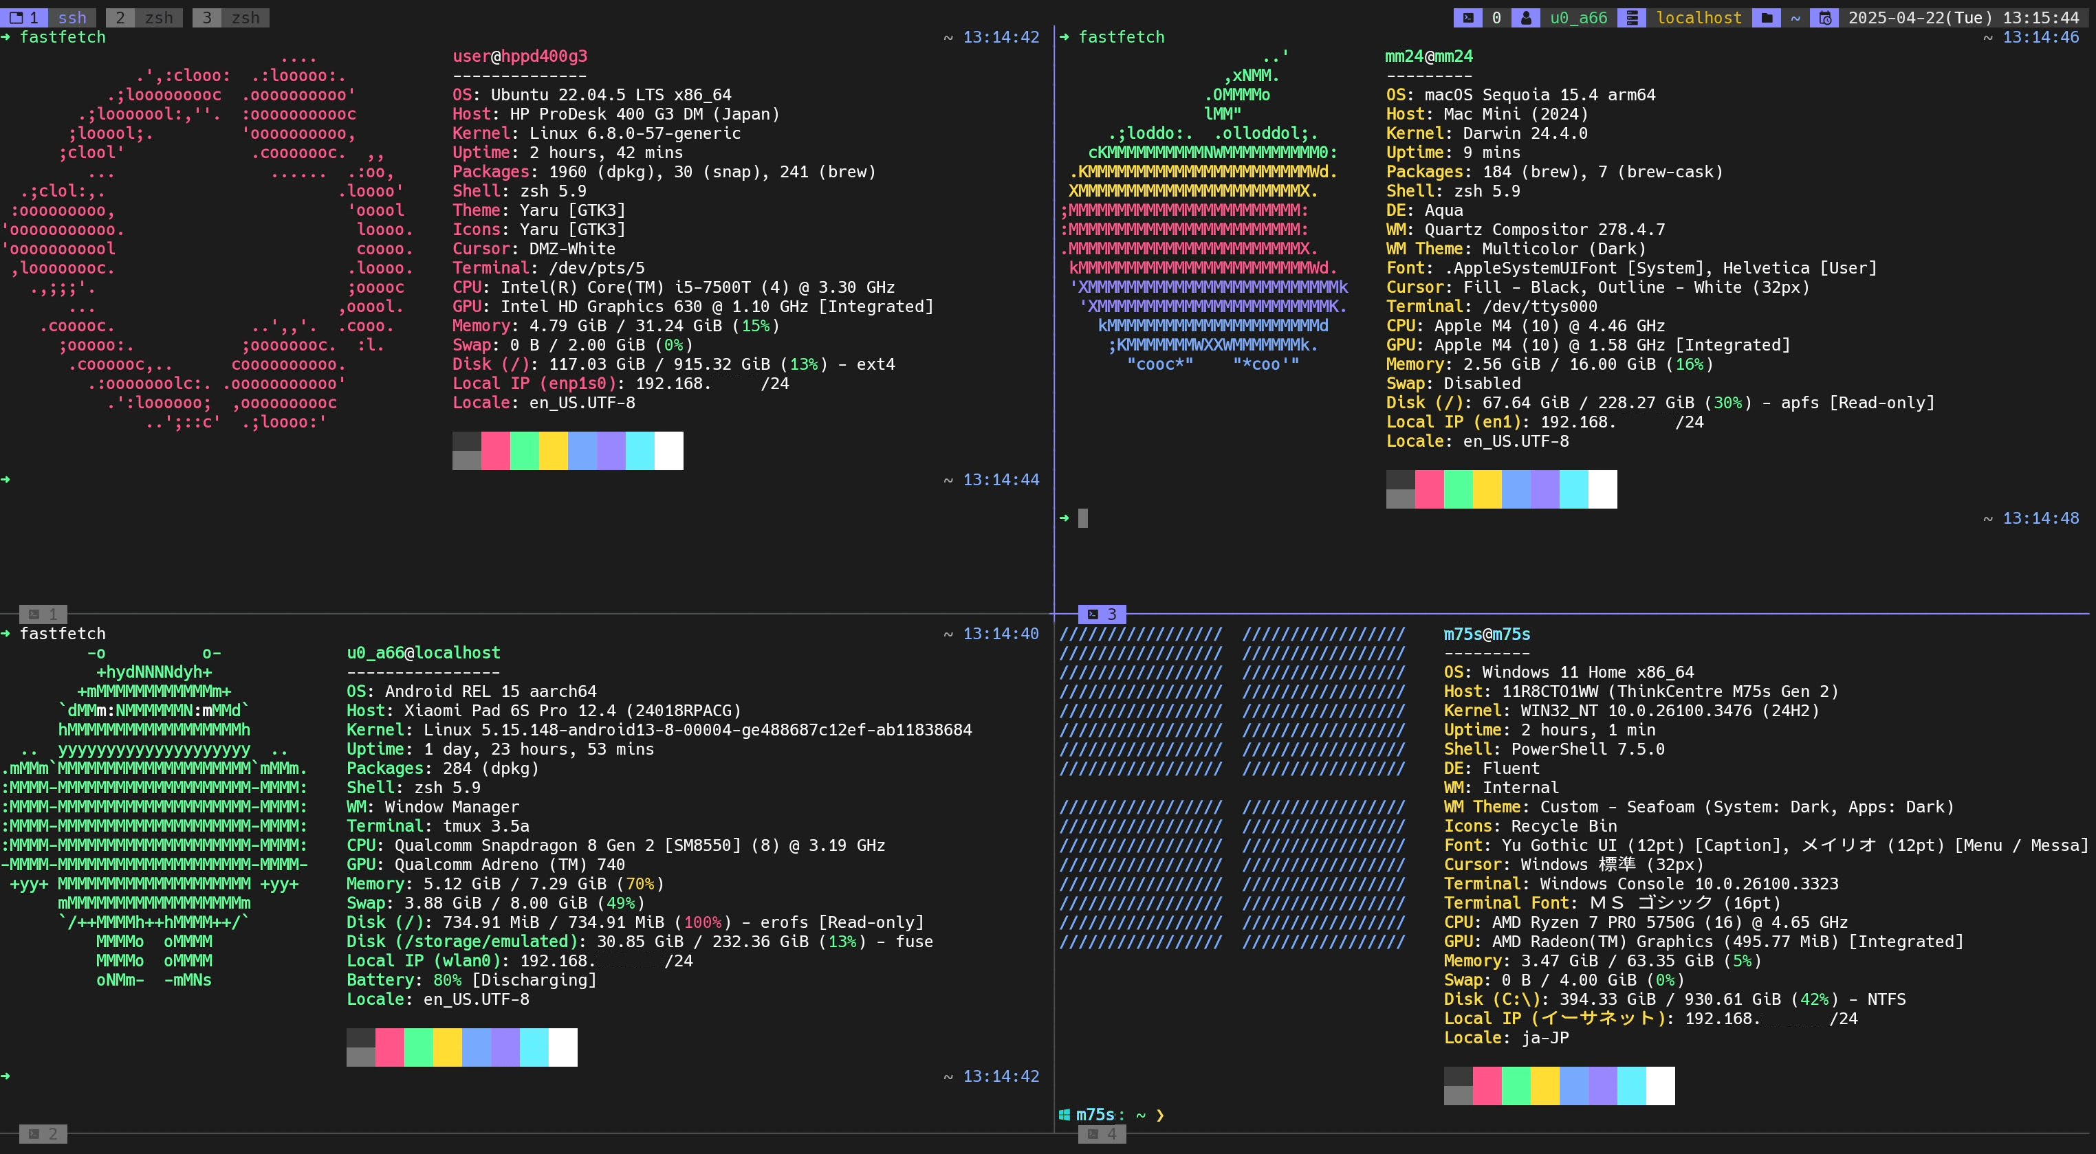Click the OS: Windows 11 Home x86_64 line
Screen dimensions: 2096x1154
point(1569,672)
